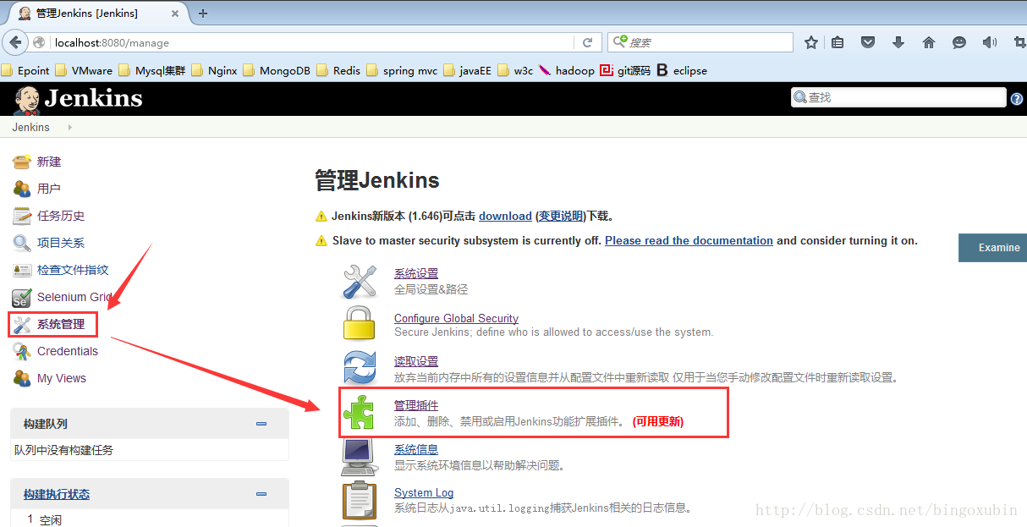
Task: Click the Credentials keys icon
Action: (x=22, y=351)
